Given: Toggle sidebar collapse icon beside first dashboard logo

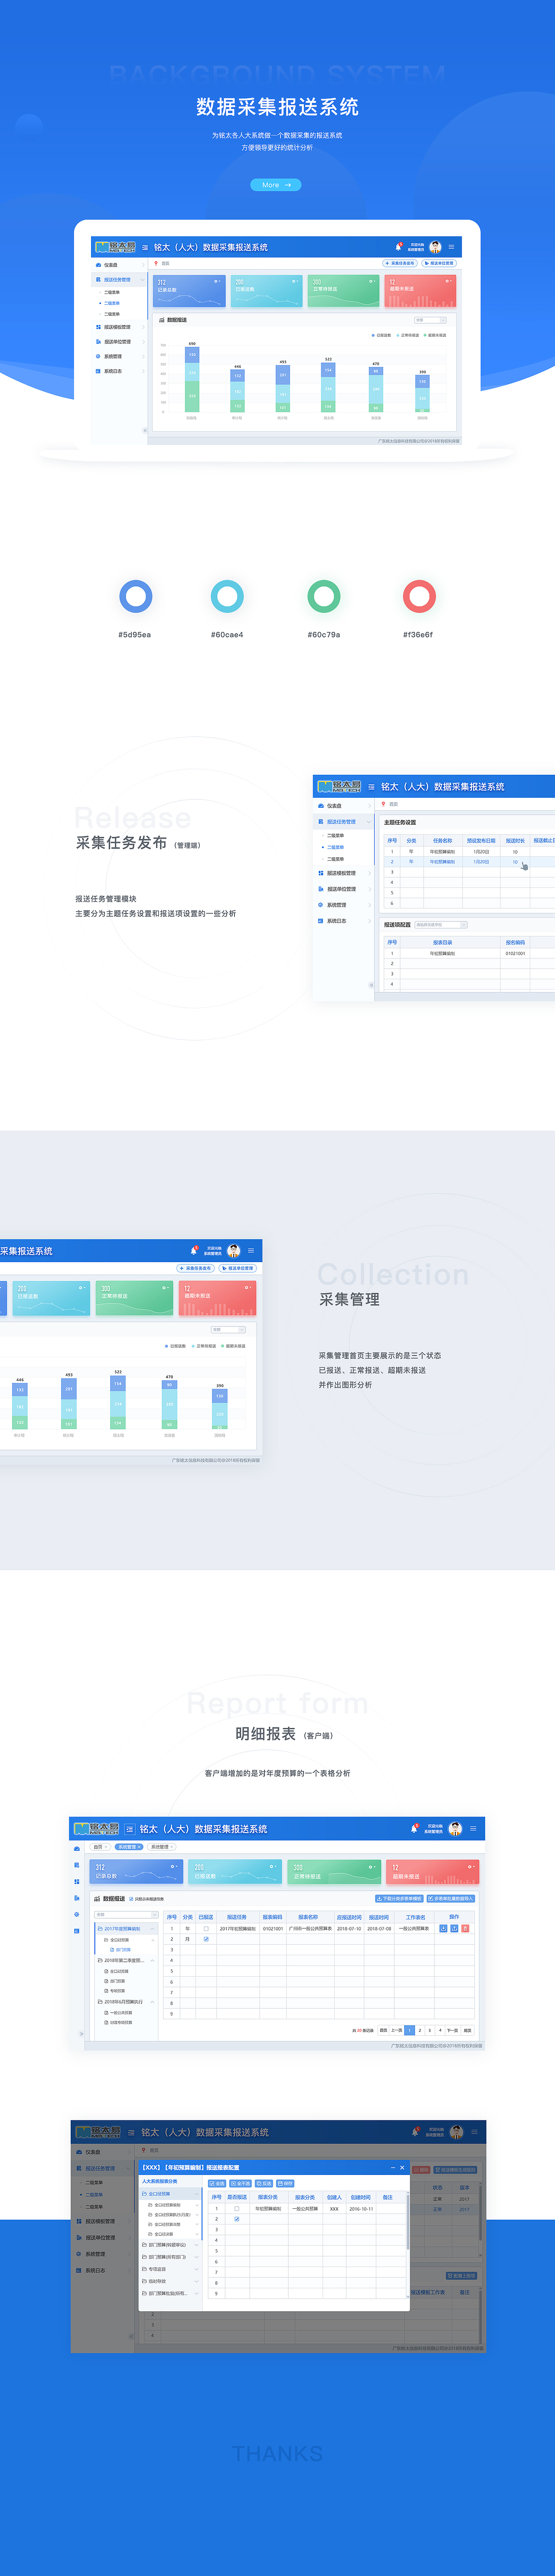Looking at the screenshot, I should (145, 247).
